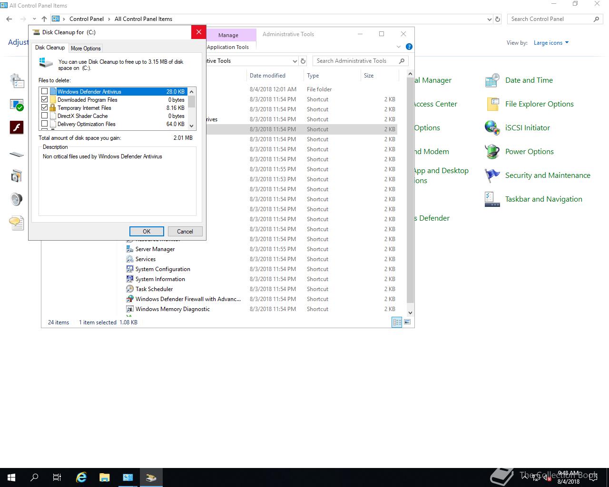609x487 pixels.
Task: Launch Internet Explorer from taskbar
Action: 81,477
